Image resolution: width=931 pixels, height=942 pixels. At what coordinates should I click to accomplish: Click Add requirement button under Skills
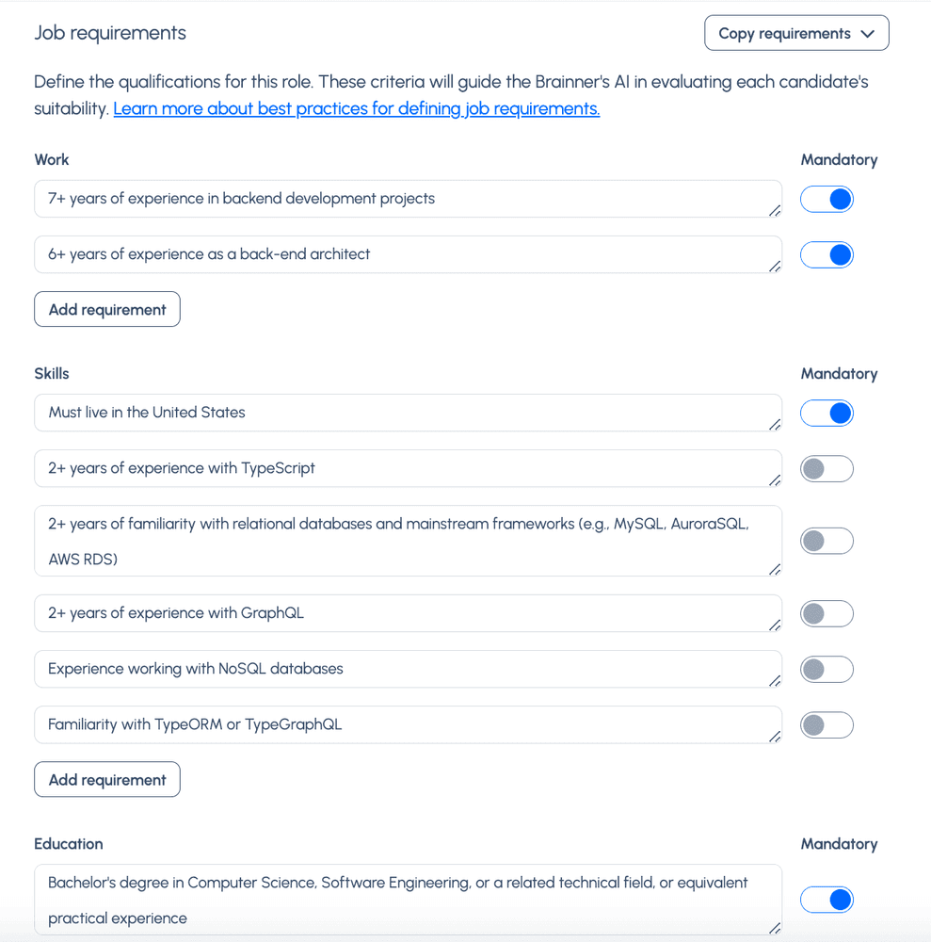(x=107, y=779)
